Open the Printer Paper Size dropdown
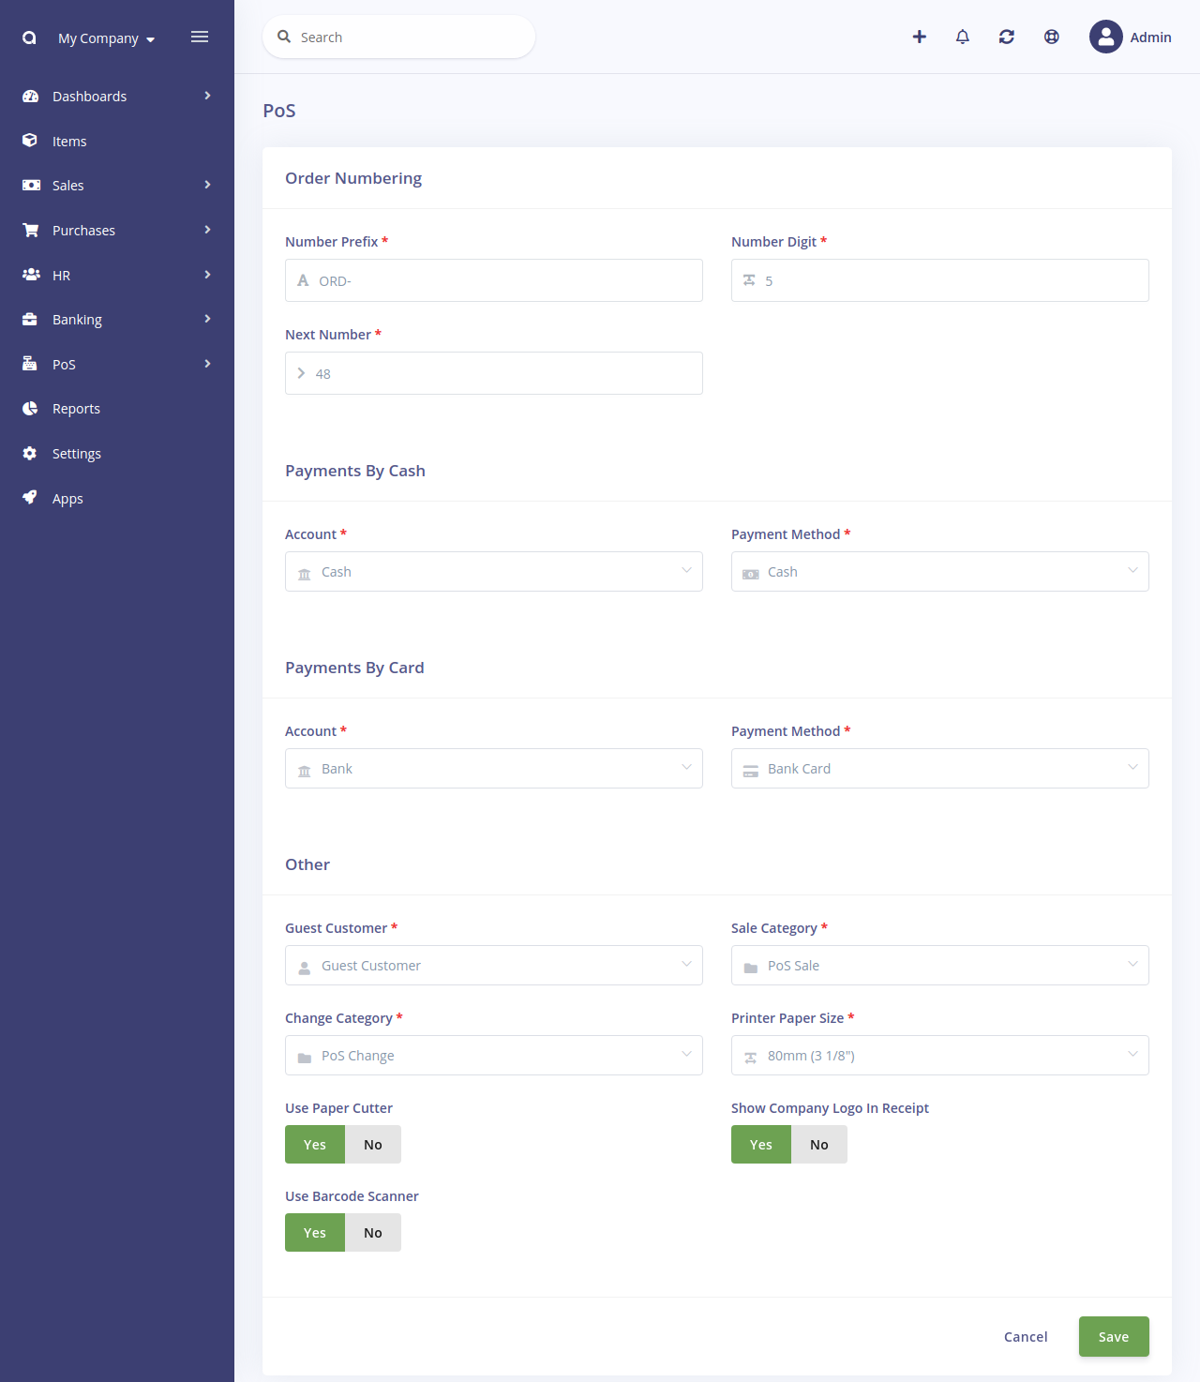Image resolution: width=1200 pixels, height=1382 pixels. click(x=940, y=1055)
